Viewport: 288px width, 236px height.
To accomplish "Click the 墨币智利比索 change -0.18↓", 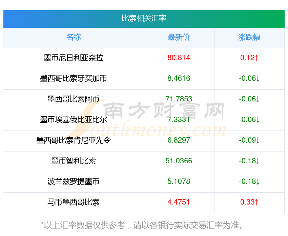I will pyautogui.click(x=249, y=161).
